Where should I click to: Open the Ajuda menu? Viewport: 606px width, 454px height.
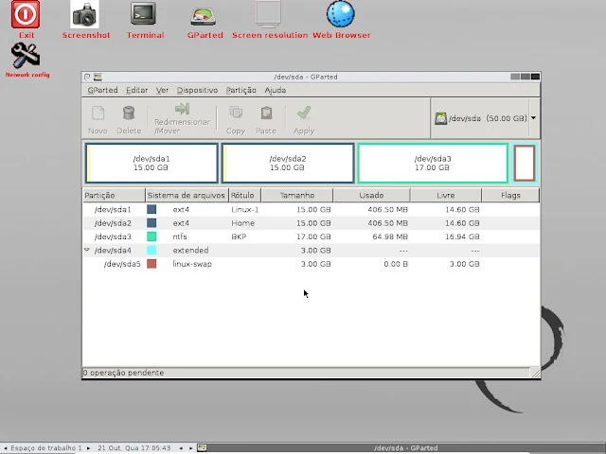276,91
